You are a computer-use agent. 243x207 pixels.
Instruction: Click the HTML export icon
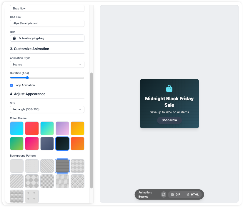(x=188, y=194)
